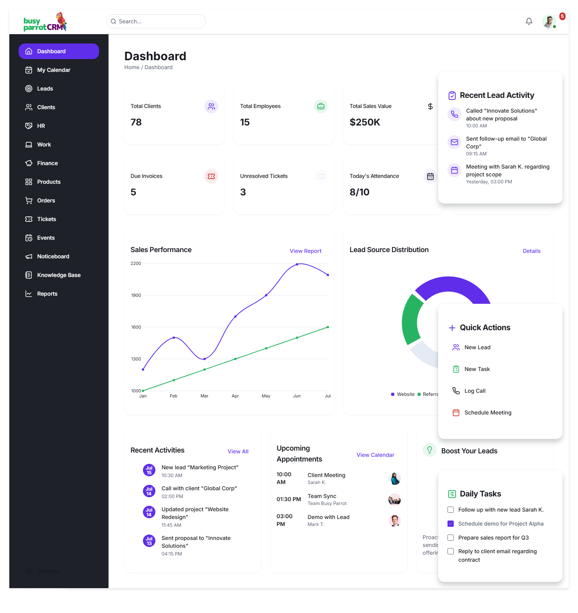Click the phone icon beside Log Call
Image resolution: width=578 pixels, height=613 pixels.
pos(456,391)
